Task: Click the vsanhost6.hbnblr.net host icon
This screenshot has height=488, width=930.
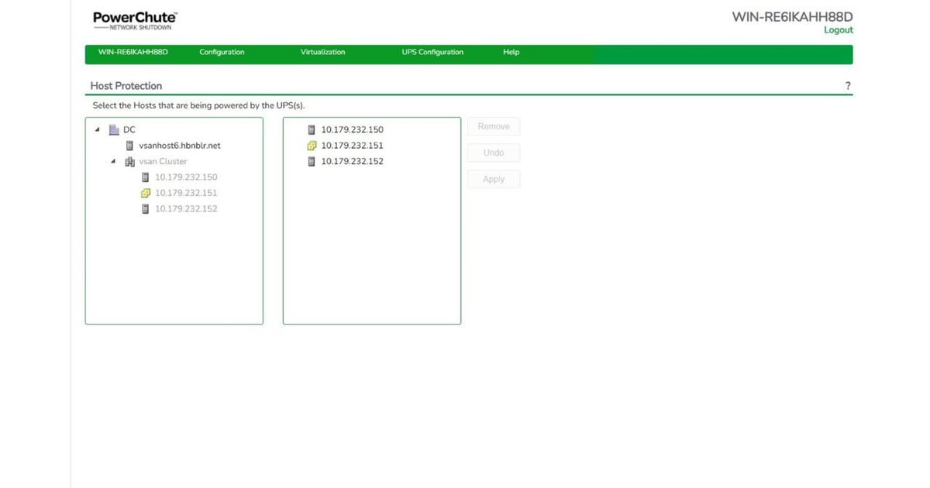Action: point(130,146)
